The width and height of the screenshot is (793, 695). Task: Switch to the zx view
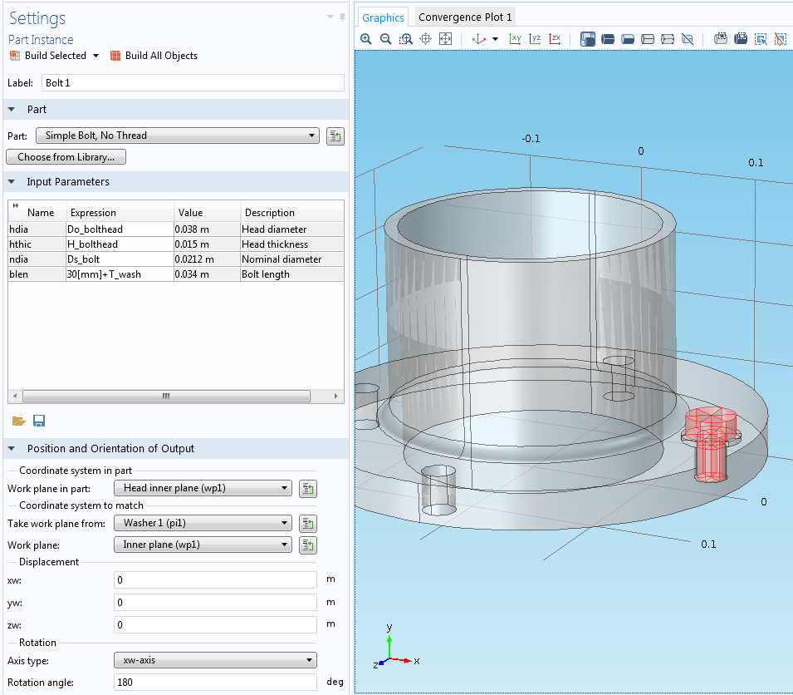coord(556,39)
